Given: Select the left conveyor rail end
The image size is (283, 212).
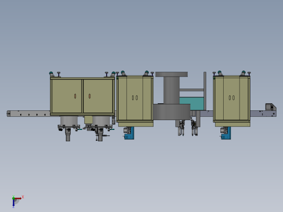Looking at the screenshot, I should coord(9,114).
